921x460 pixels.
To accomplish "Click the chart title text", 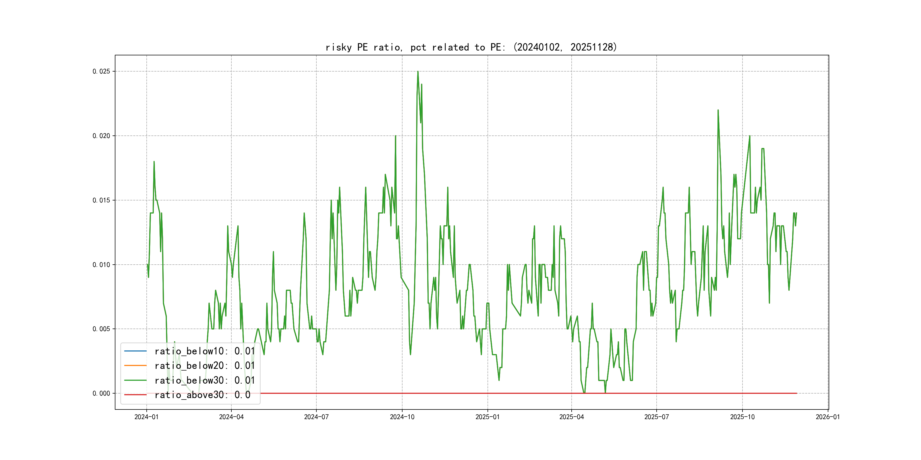I will 471,47.
